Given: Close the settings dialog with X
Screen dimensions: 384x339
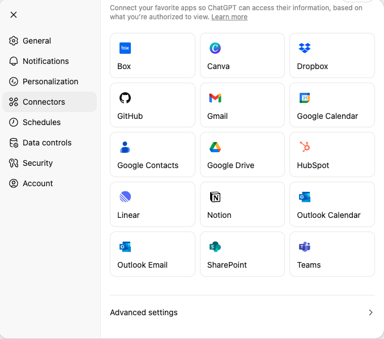Looking at the screenshot, I should (14, 15).
